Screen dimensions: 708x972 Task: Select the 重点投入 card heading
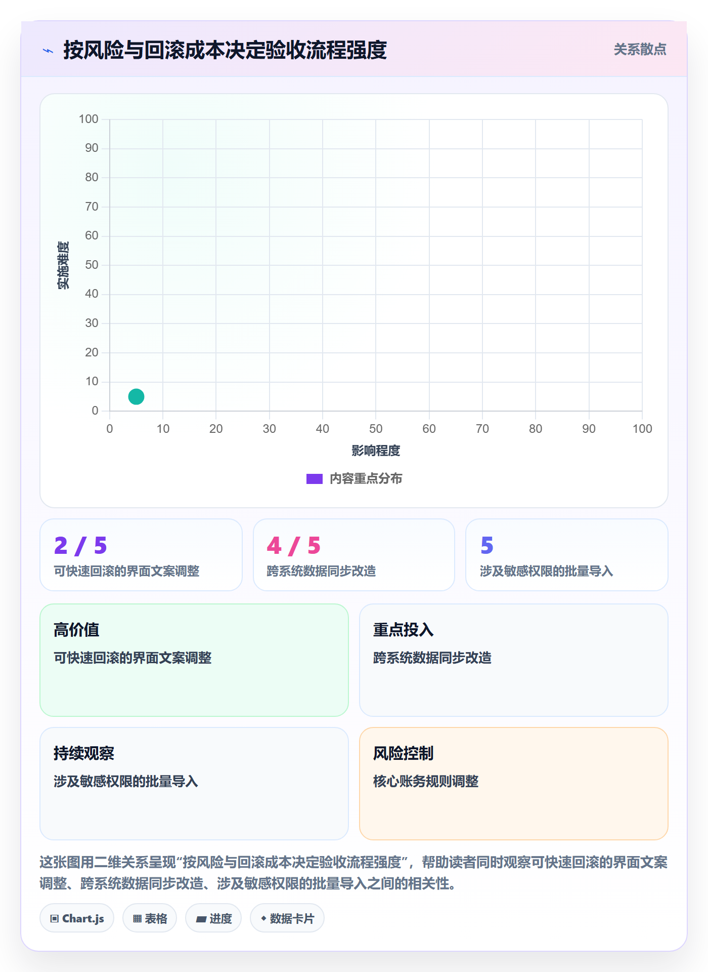click(404, 630)
